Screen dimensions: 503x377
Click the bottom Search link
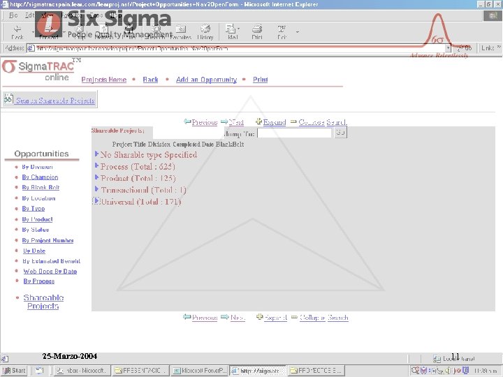pyautogui.click(x=338, y=318)
